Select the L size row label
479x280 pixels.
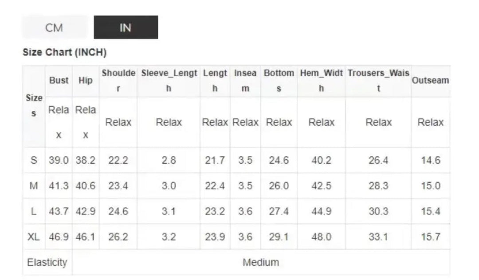pos(34,211)
